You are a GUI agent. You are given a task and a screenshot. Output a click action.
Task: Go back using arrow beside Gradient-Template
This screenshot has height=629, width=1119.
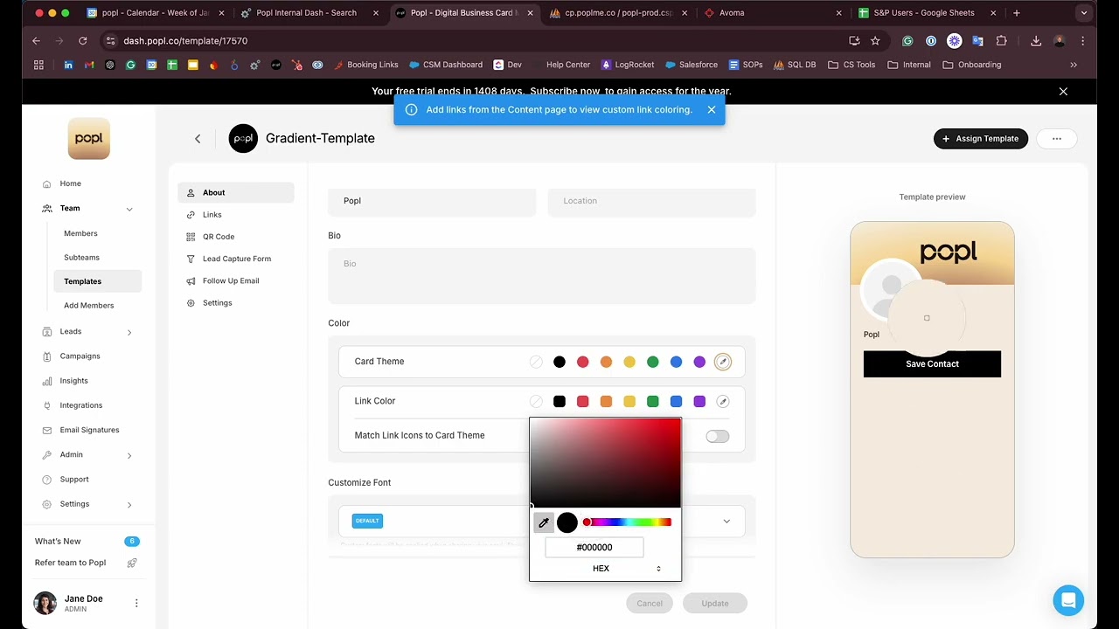[x=198, y=139]
